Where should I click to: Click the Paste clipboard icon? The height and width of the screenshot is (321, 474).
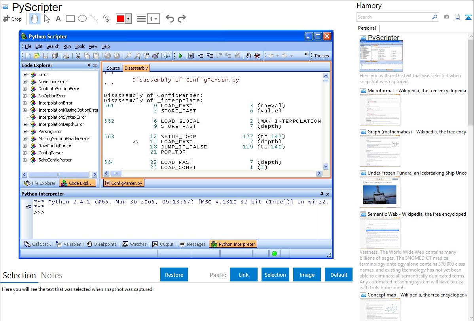[96, 56]
